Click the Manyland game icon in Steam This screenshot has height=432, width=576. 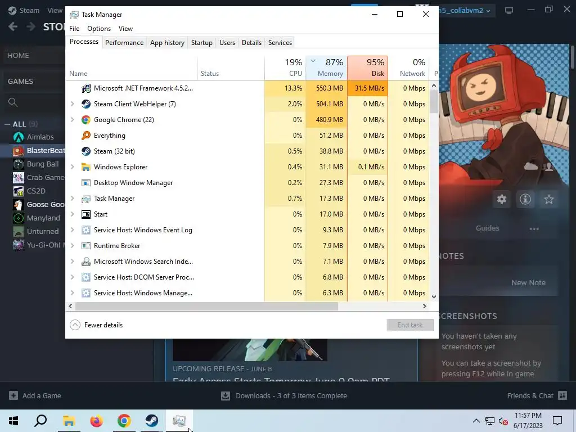(x=19, y=218)
